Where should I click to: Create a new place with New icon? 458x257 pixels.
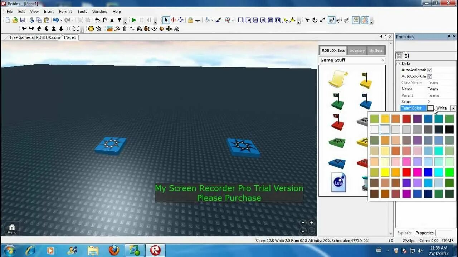tap(8, 20)
